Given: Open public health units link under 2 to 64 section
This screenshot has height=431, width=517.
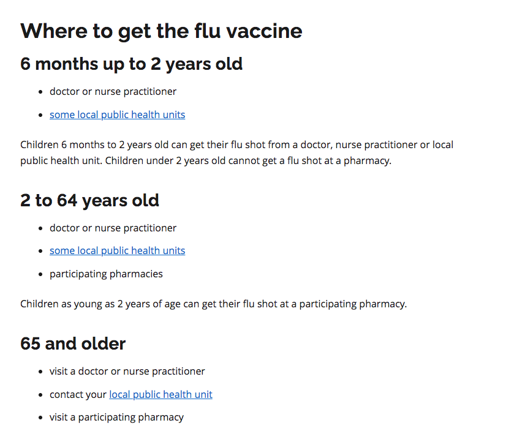Looking at the screenshot, I should 118,251.
